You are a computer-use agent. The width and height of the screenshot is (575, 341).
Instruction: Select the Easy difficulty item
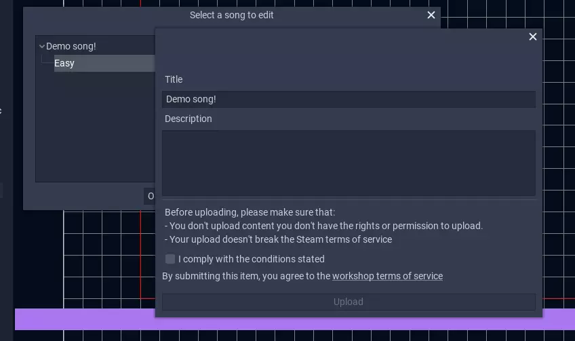click(64, 63)
